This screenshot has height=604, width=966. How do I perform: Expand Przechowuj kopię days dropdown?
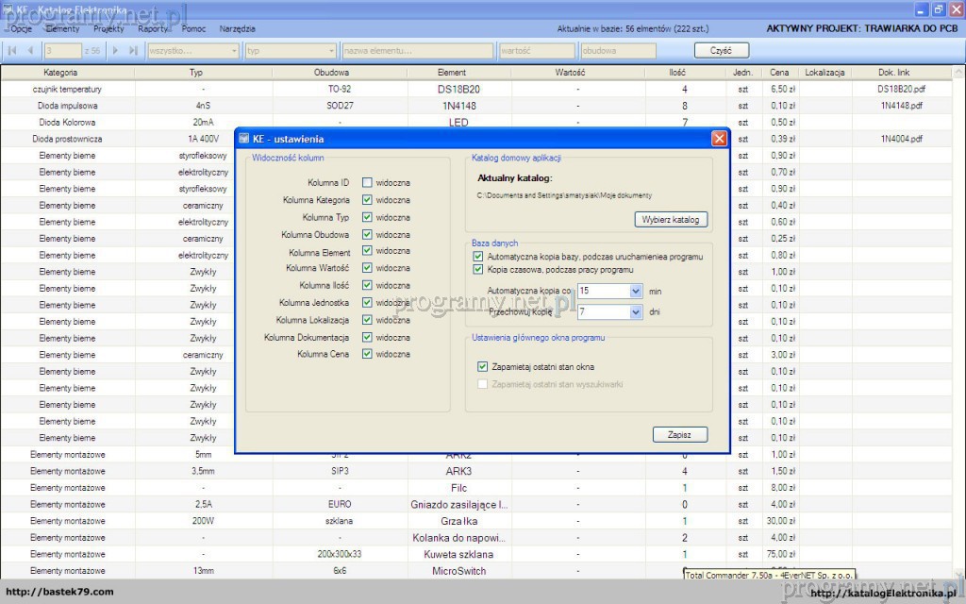[636, 311]
